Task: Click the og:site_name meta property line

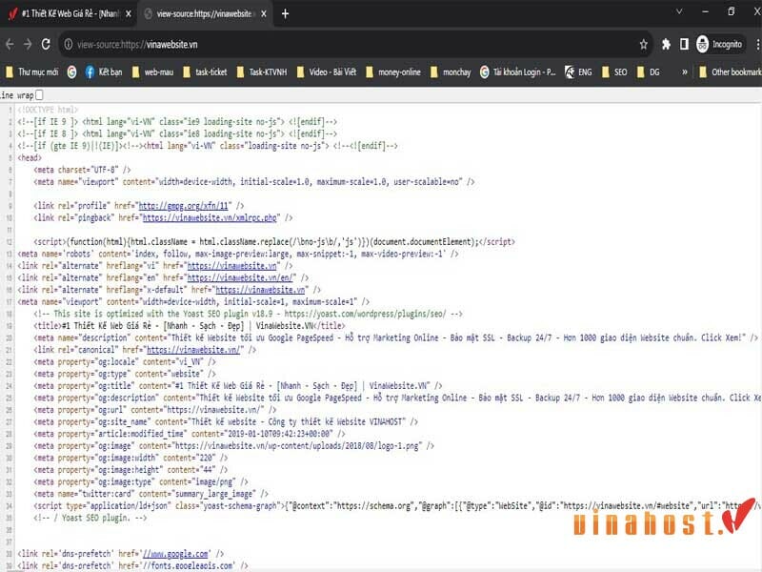Action: point(226,421)
